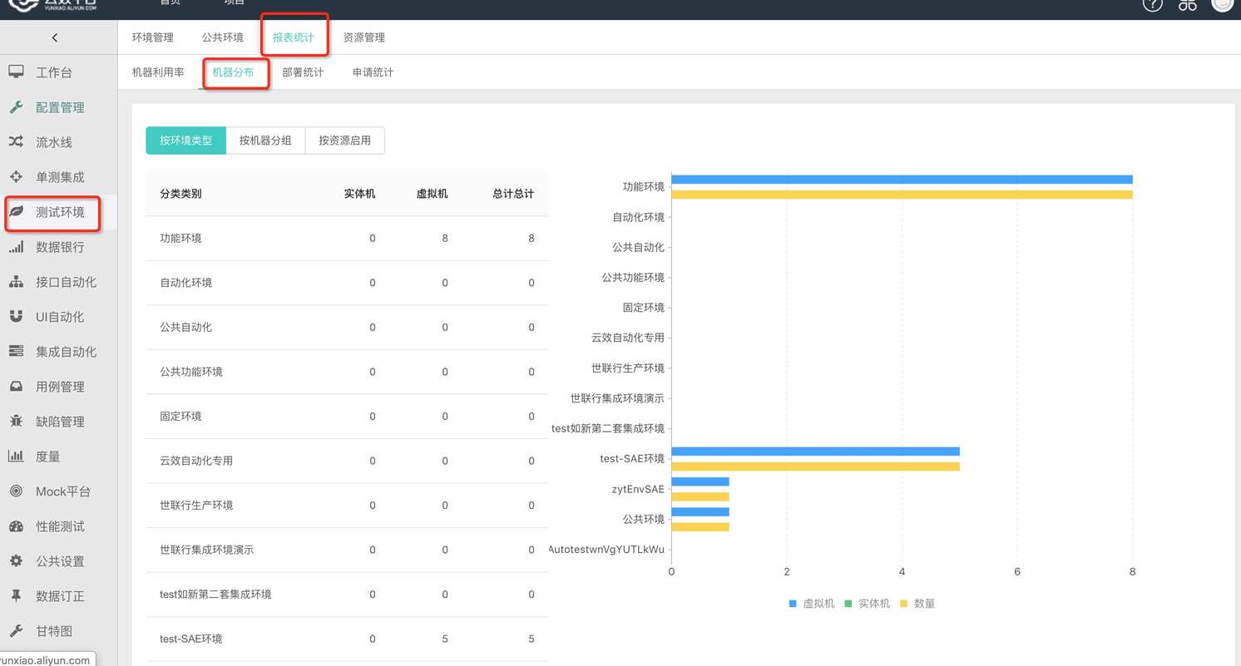The image size is (1241, 666).
Task: Open the apps grid icon in header
Action: tap(1187, 4)
